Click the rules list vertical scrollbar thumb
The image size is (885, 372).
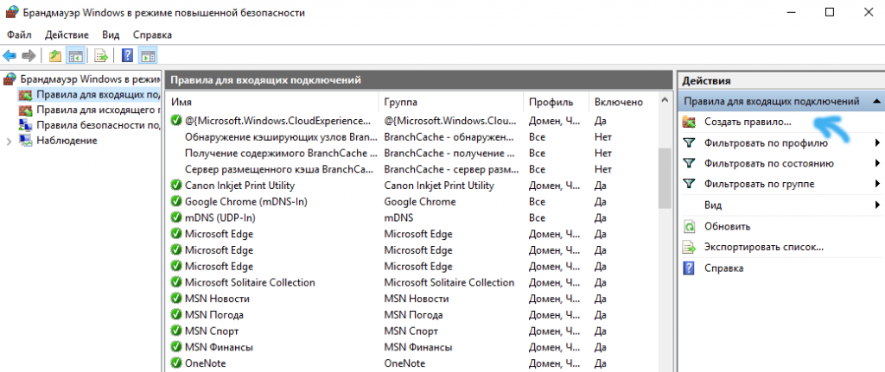(665, 178)
